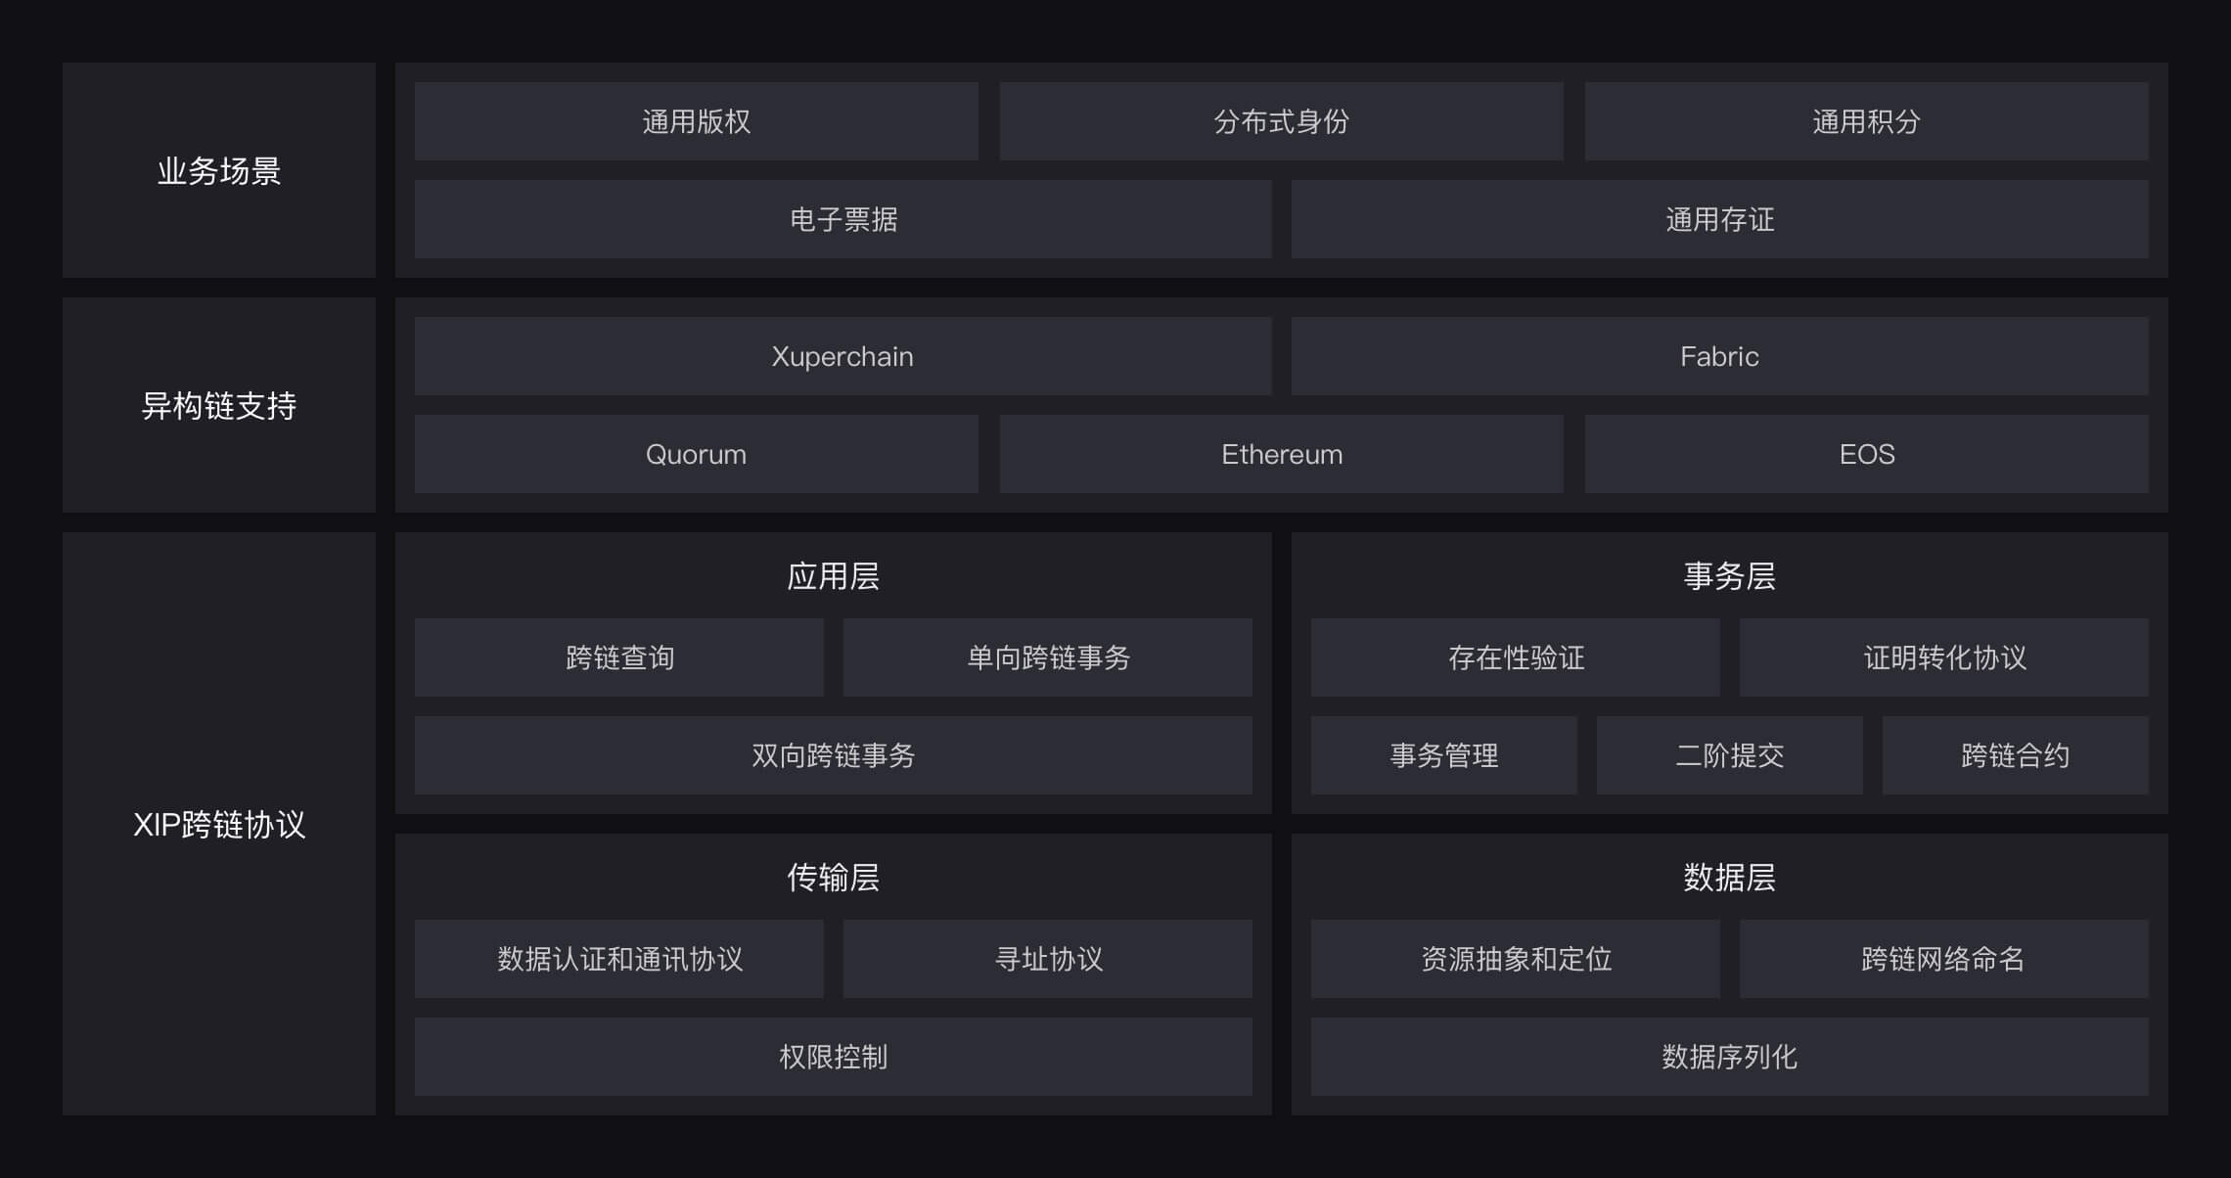
Task: Select the 资源抽象和定位 box
Action: click(x=1515, y=959)
